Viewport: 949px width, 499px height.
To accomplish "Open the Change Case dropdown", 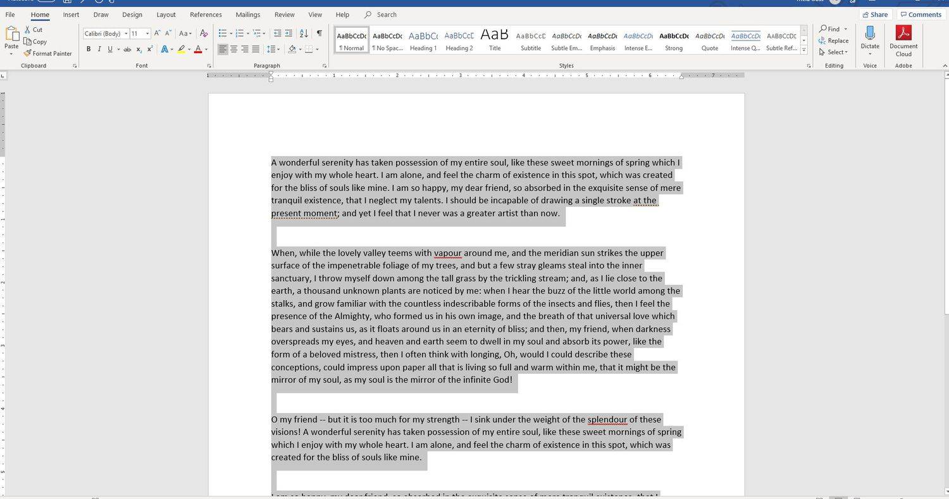I will pyautogui.click(x=185, y=33).
